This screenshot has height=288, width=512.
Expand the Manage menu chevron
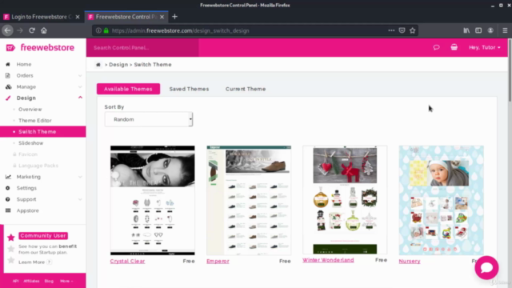tap(80, 87)
